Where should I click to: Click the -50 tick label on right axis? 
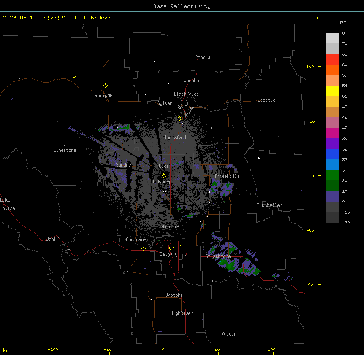click(x=310, y=230)
